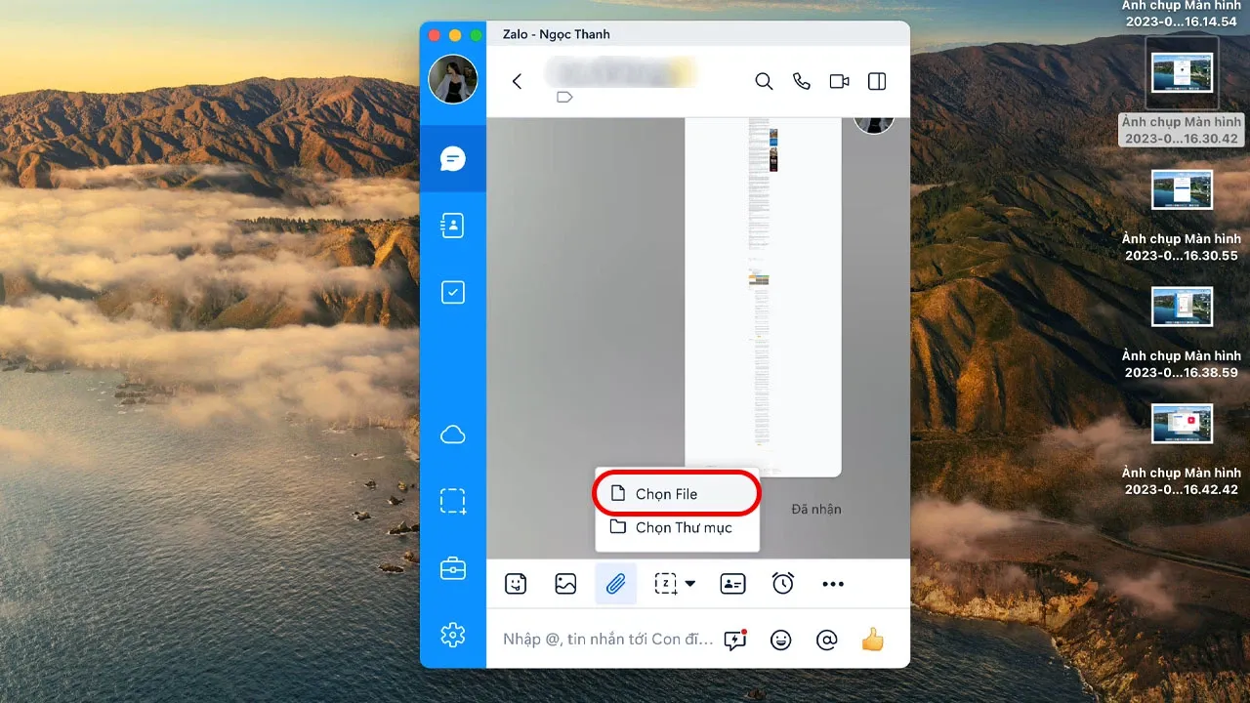The height and width of the screenshot is (703, 1250).
Task: Start a video call with camera icon
Action: 839,81
